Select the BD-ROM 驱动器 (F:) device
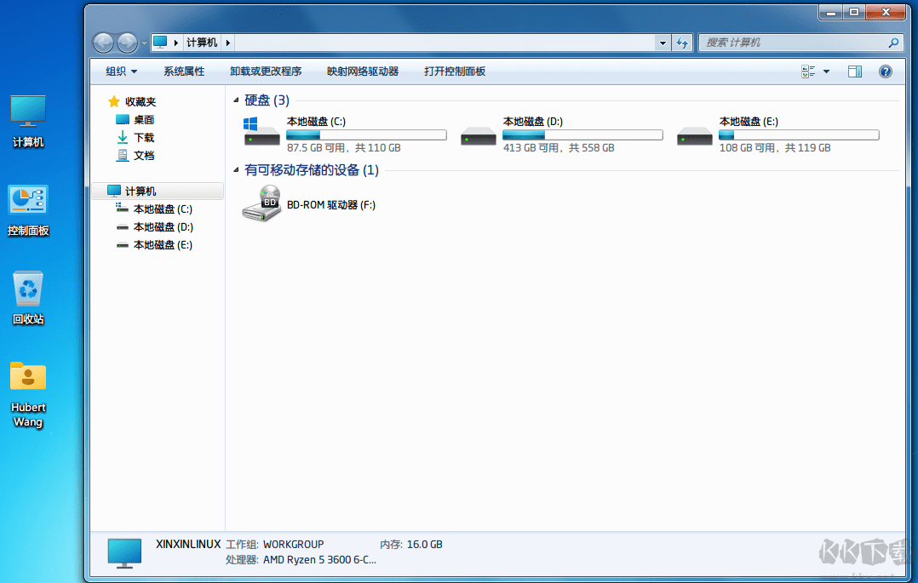918x583 pixels. (x=261, y=204)
